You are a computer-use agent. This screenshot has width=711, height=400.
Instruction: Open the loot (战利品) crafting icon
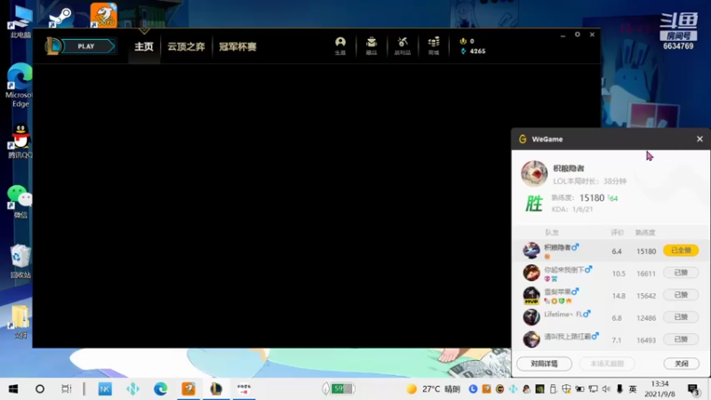tap(403, 46)
